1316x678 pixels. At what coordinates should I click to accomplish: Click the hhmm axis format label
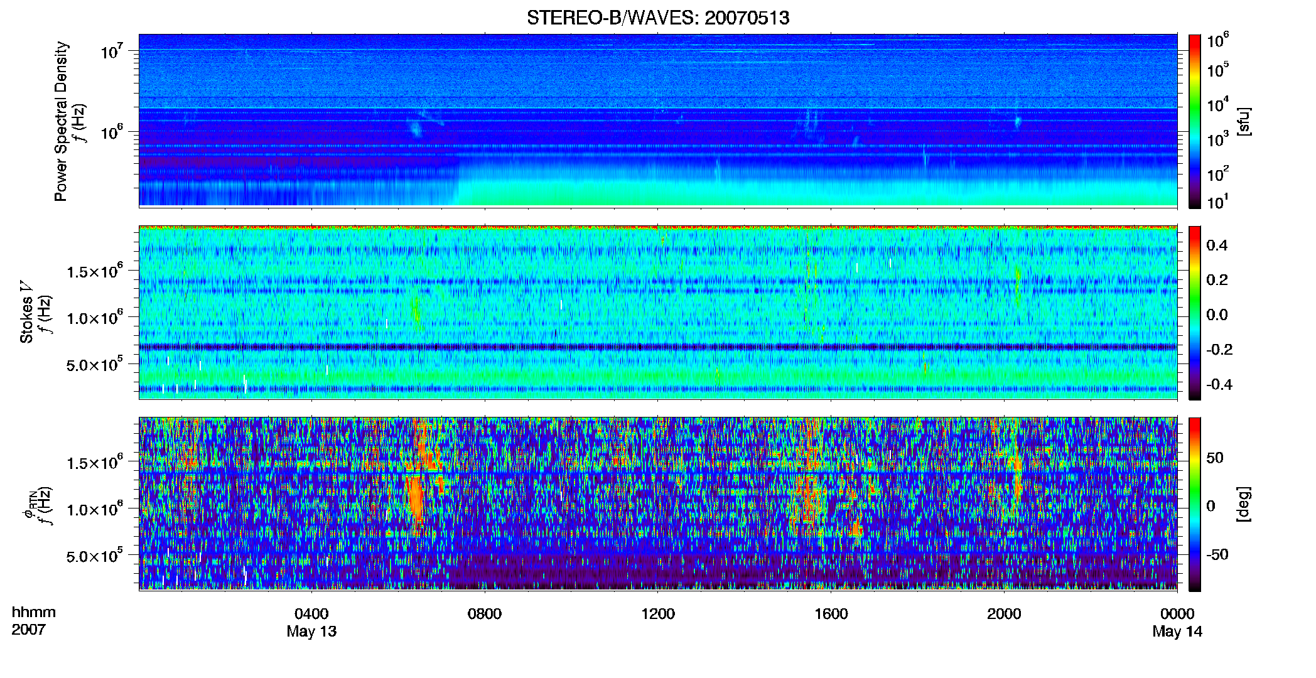(34, 612)
